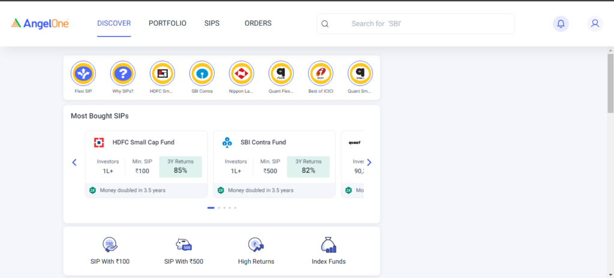Click the vertical page scrollbar thumb

click(610, 83)
